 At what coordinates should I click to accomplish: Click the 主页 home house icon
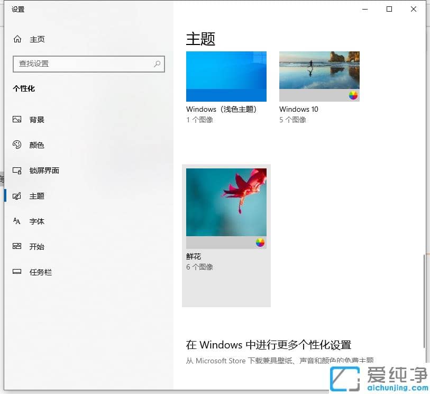[16, 39]
